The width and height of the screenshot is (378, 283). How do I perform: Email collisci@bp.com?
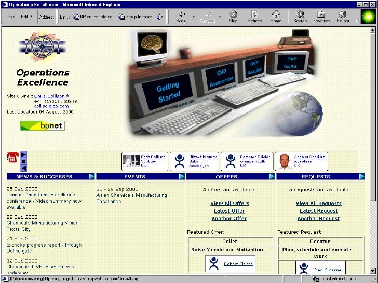[x=51, y=106]
